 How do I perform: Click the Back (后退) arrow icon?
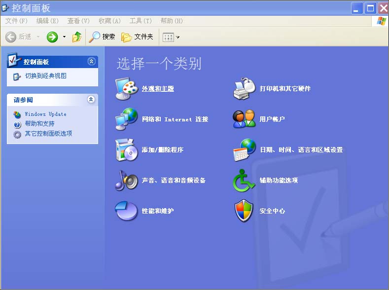(x=11, y=37)
